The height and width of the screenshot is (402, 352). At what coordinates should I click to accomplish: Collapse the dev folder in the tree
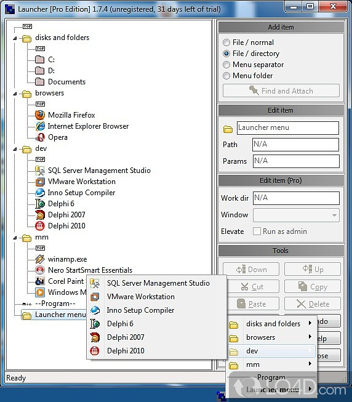[15, 149]
